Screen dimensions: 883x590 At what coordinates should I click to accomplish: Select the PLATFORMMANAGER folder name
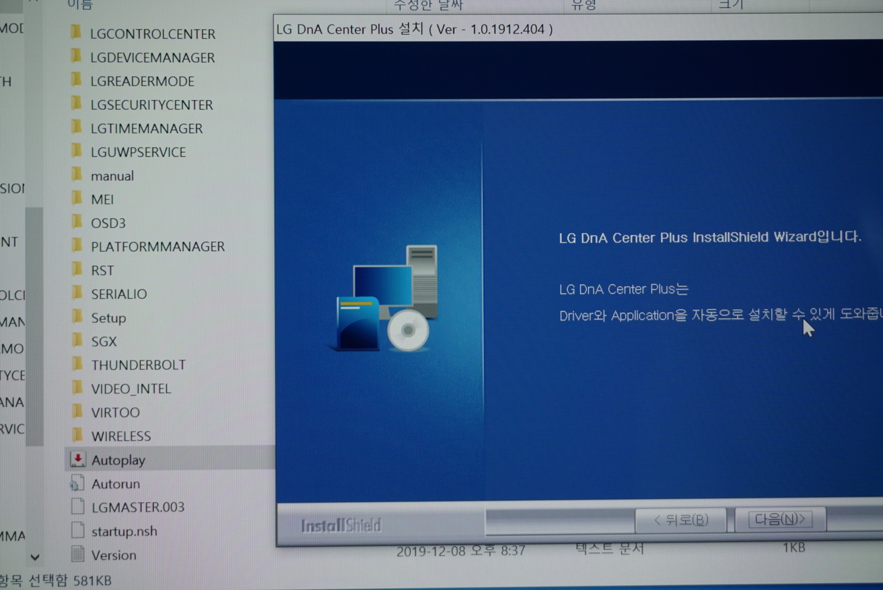[158, 246]
